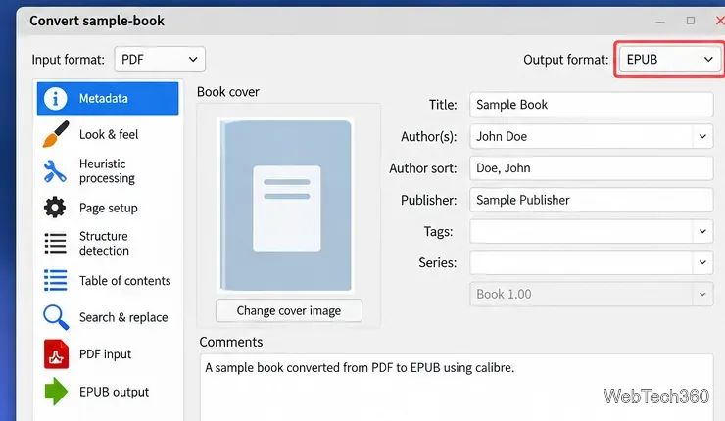Expand the Book 1.00 series index dropdown
725x421 pixels.
click(x=702, y=294)
